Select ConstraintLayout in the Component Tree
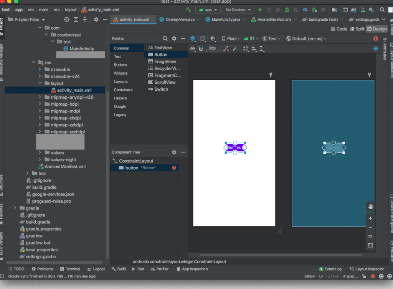393x289 pixels. click(x=144, y=161)
